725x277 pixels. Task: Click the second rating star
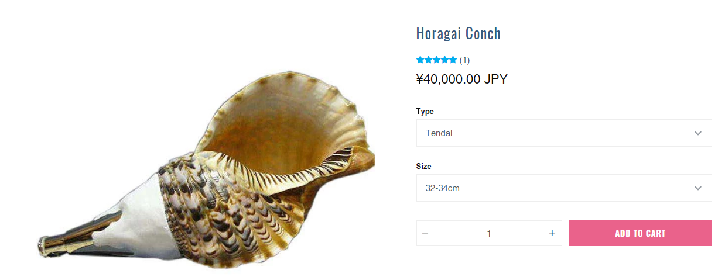428,60
